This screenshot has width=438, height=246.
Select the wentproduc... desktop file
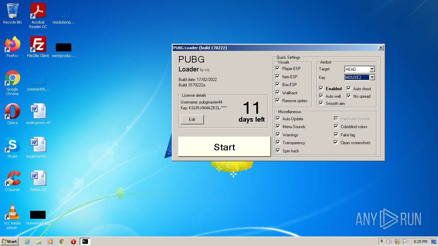pos(63,50)
